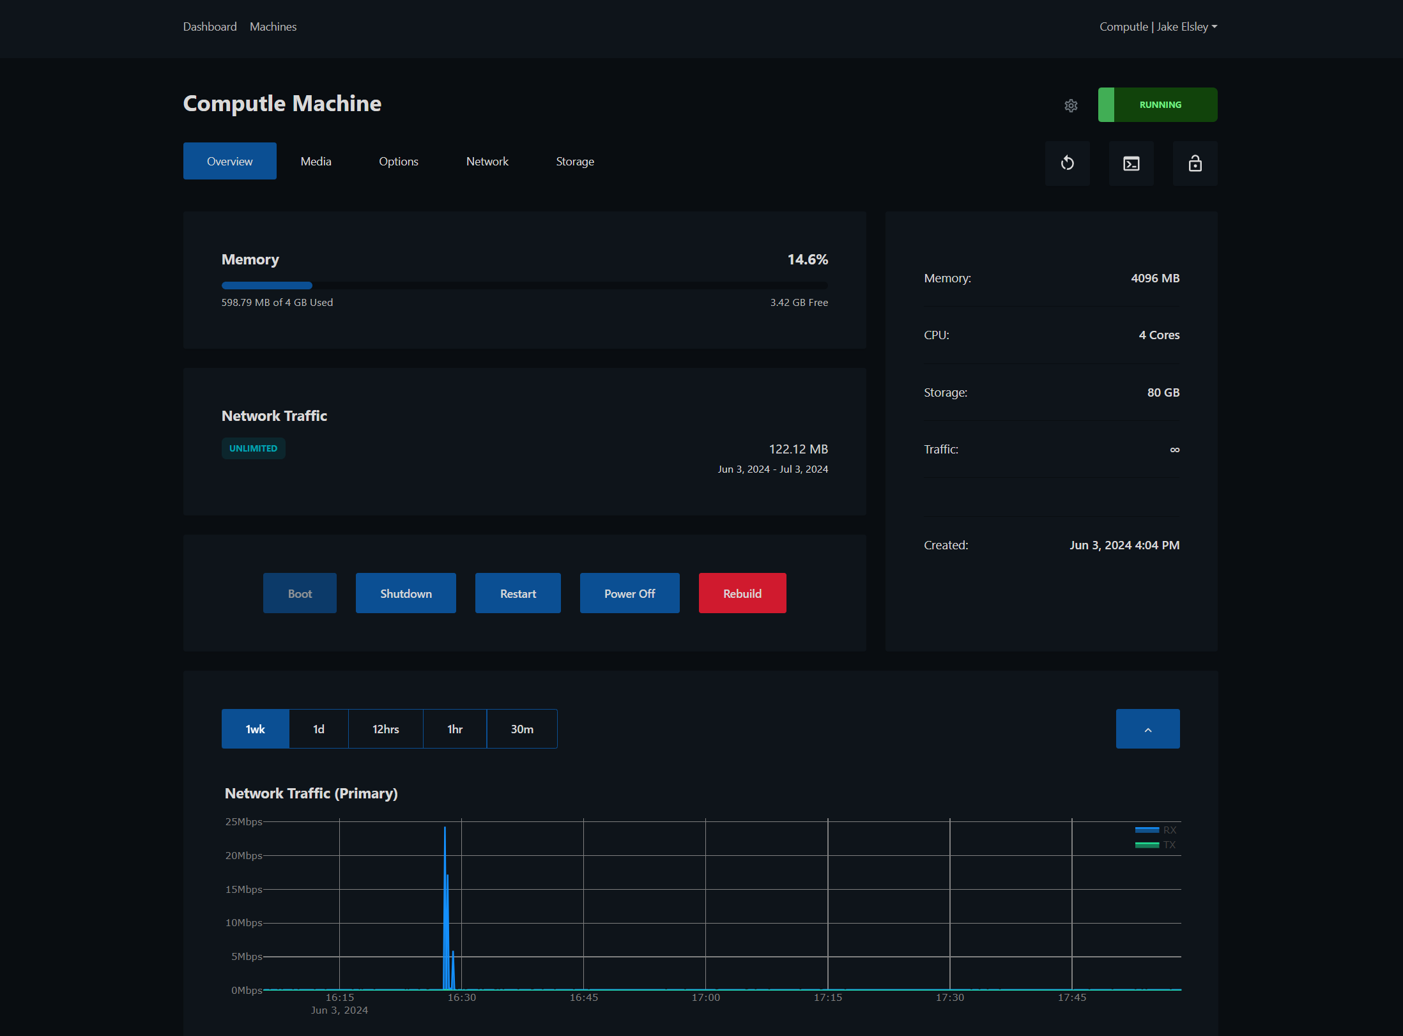Open the machine settings gear icon
This screenshot has width=1403, height=1036.
click(x=1071, y=105)
